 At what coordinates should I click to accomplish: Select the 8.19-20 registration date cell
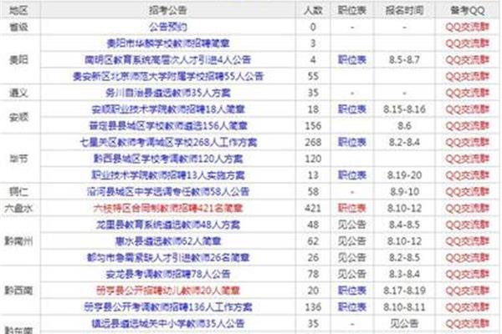click(x=404, y=175)
